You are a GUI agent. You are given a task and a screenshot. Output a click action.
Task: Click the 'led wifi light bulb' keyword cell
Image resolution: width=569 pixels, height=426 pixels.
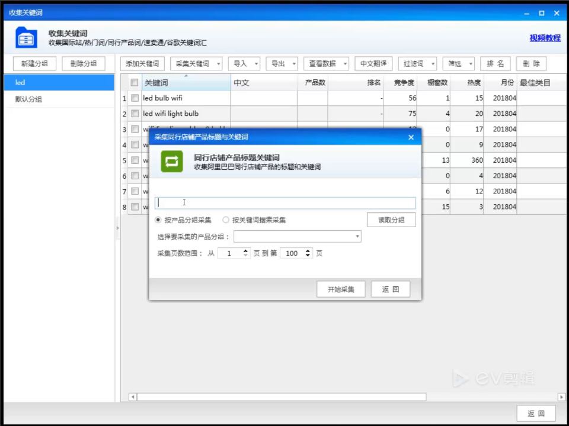tap(186, 114)
